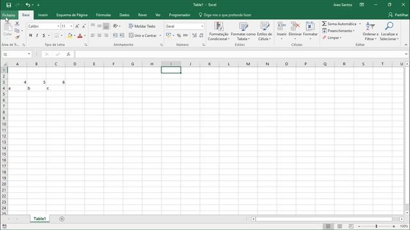Save the workbook with the floppy disk icon

8,5
